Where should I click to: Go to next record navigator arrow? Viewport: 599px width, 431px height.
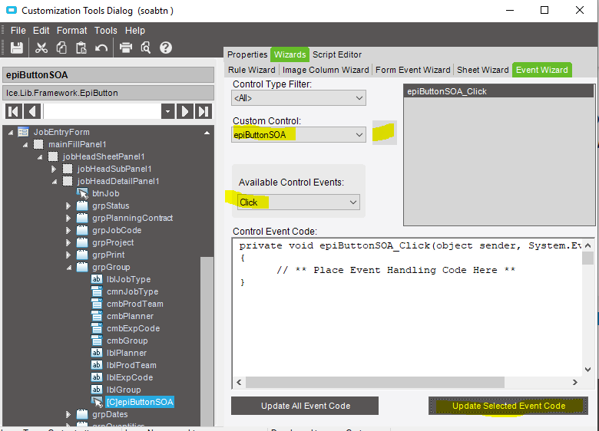click(185, 111)
